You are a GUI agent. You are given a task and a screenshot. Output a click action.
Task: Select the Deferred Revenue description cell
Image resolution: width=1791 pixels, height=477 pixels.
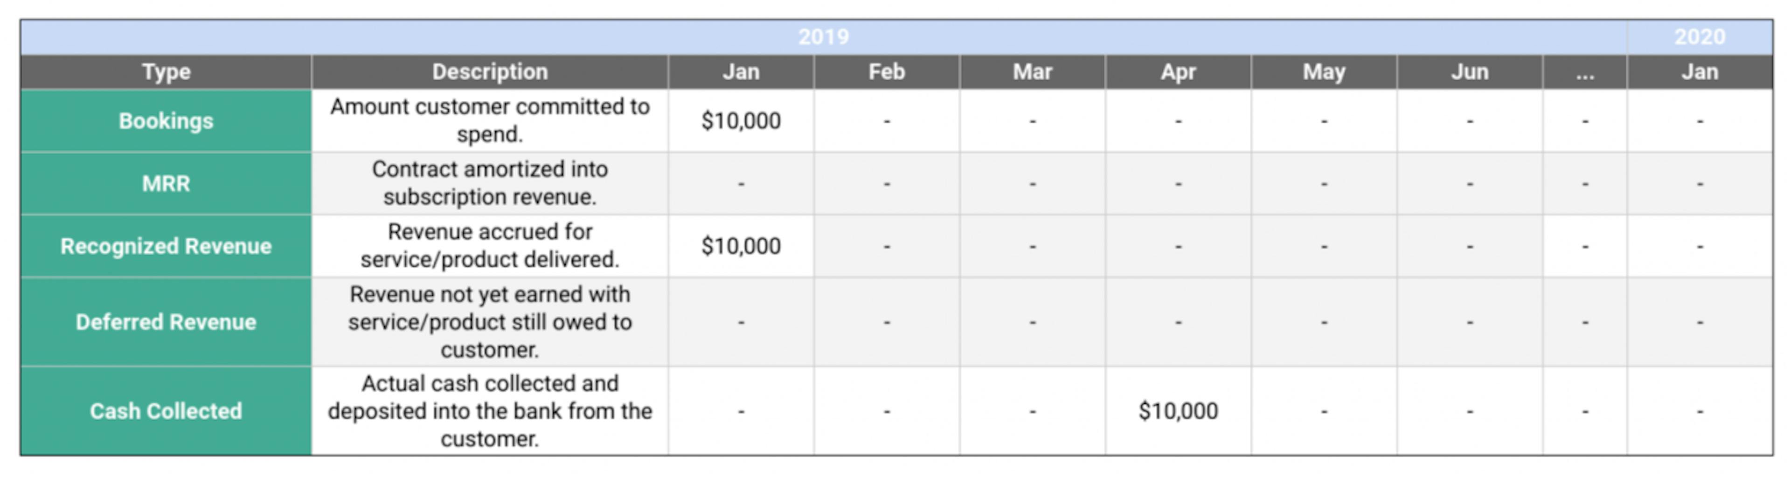coord(490,322)
